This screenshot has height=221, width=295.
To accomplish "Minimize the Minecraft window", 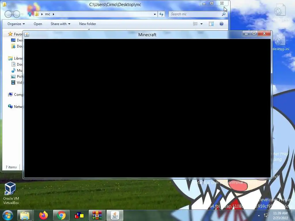I will 246,34.
